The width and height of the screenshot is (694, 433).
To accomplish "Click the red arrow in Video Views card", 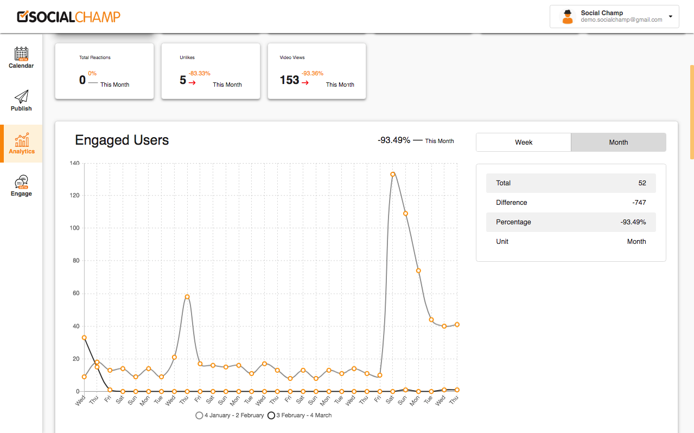I will click(305, 83).
